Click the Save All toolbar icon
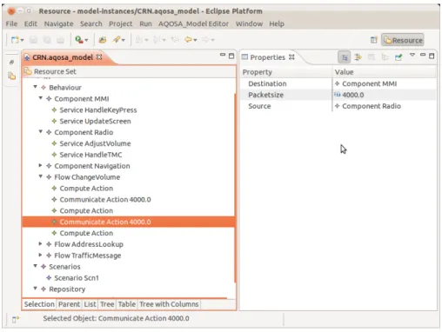 coord(47,40)
